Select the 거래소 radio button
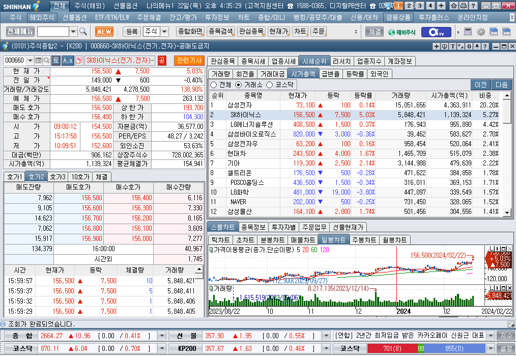 (x=238, y=85)
